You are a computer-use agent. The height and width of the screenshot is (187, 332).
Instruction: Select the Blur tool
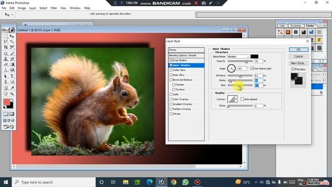point(6,70)
